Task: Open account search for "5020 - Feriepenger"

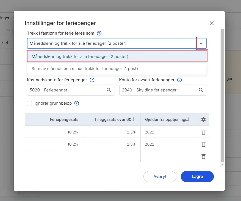Action: point(109,90)
